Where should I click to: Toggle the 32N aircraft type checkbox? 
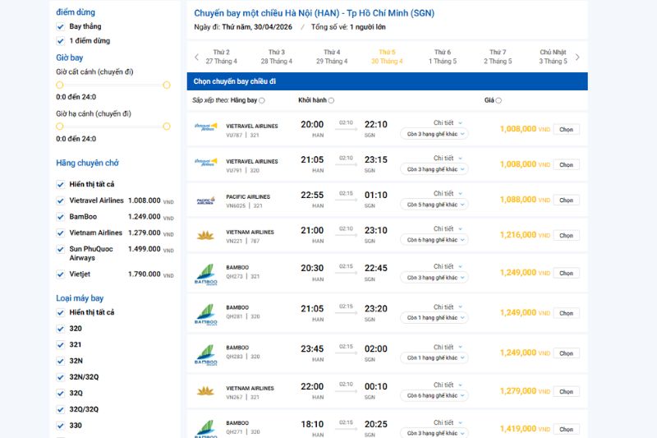[x=60, y=362]
